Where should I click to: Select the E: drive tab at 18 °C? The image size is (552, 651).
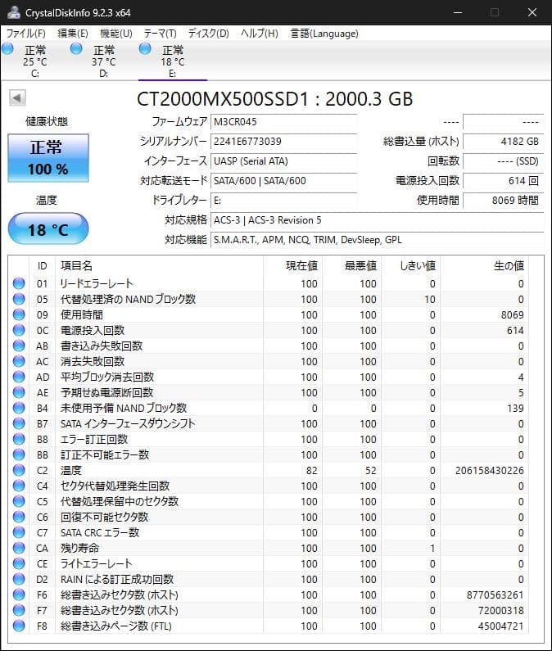173,61
